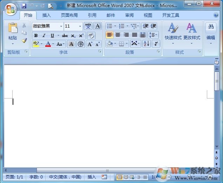Switch to the 审阅 tab
This screenshot has height=183, width=223.
(x=129, y=15)
